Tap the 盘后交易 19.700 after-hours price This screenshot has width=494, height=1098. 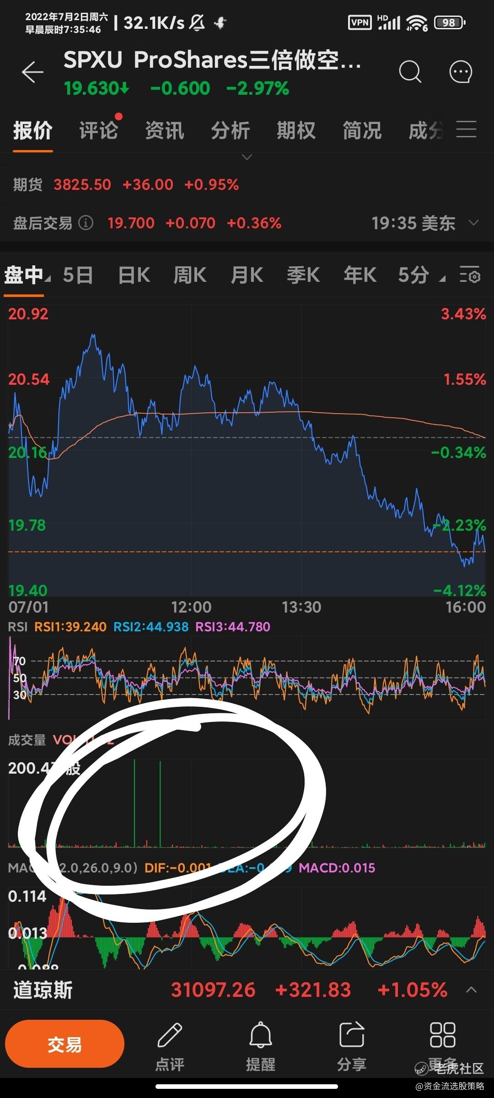[x=131, y=223]
